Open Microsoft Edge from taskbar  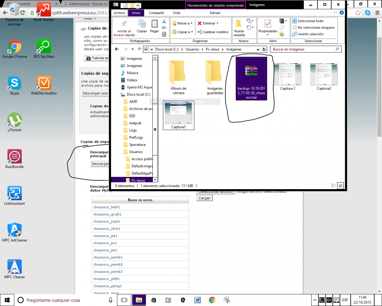183,300
